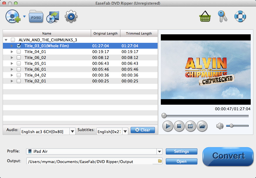
Task: Select the Title_04_02 row name
Action: pos(35,75)
